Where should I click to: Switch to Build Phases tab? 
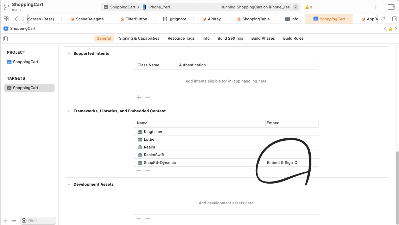(x=263, y=38)
